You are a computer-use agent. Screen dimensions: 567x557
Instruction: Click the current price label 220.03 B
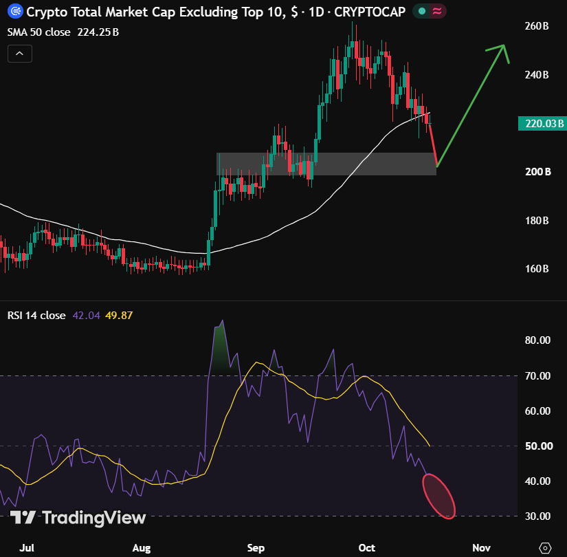542,123
